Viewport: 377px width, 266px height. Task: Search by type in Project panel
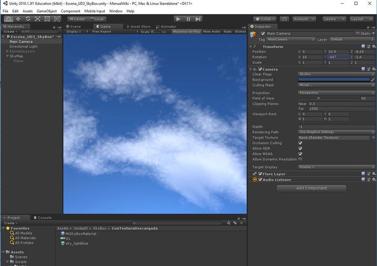[x=229, y=223]
